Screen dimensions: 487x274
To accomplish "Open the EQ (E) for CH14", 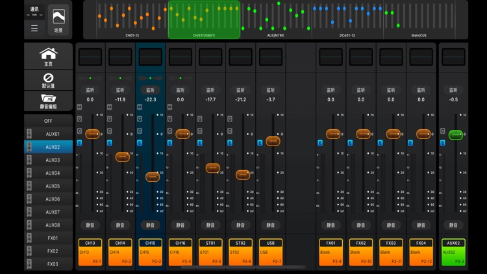I will pyautogui.click(x=110, y=143).
